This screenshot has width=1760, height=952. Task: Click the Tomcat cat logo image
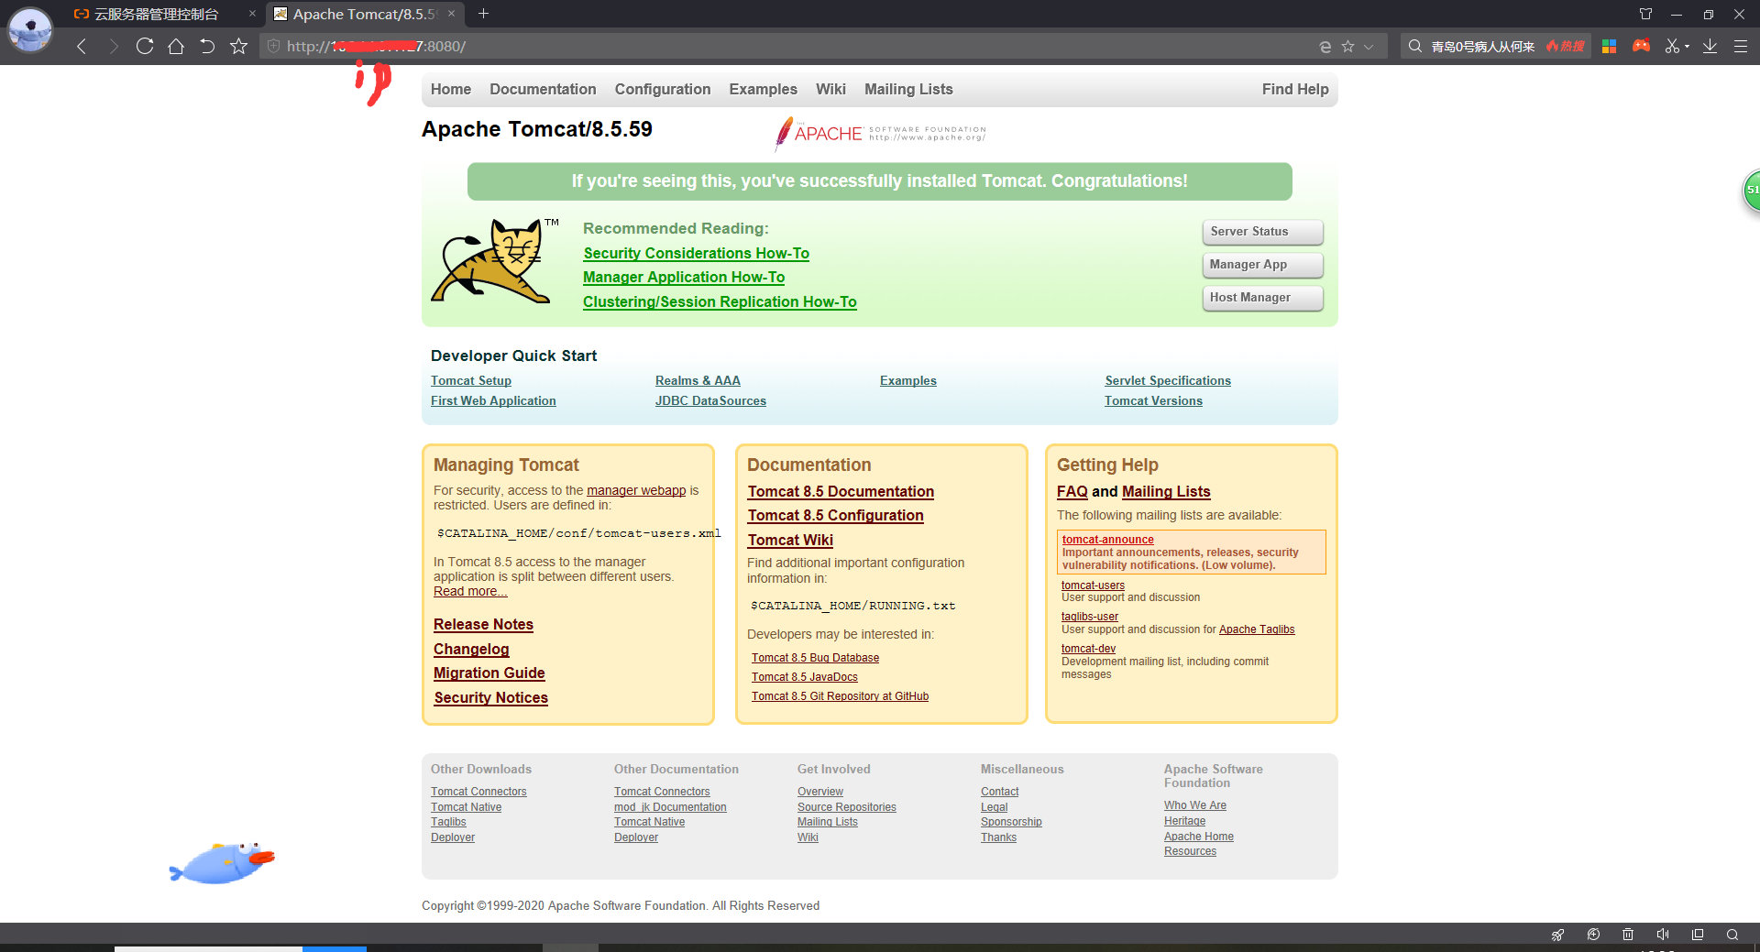point(495,261)
